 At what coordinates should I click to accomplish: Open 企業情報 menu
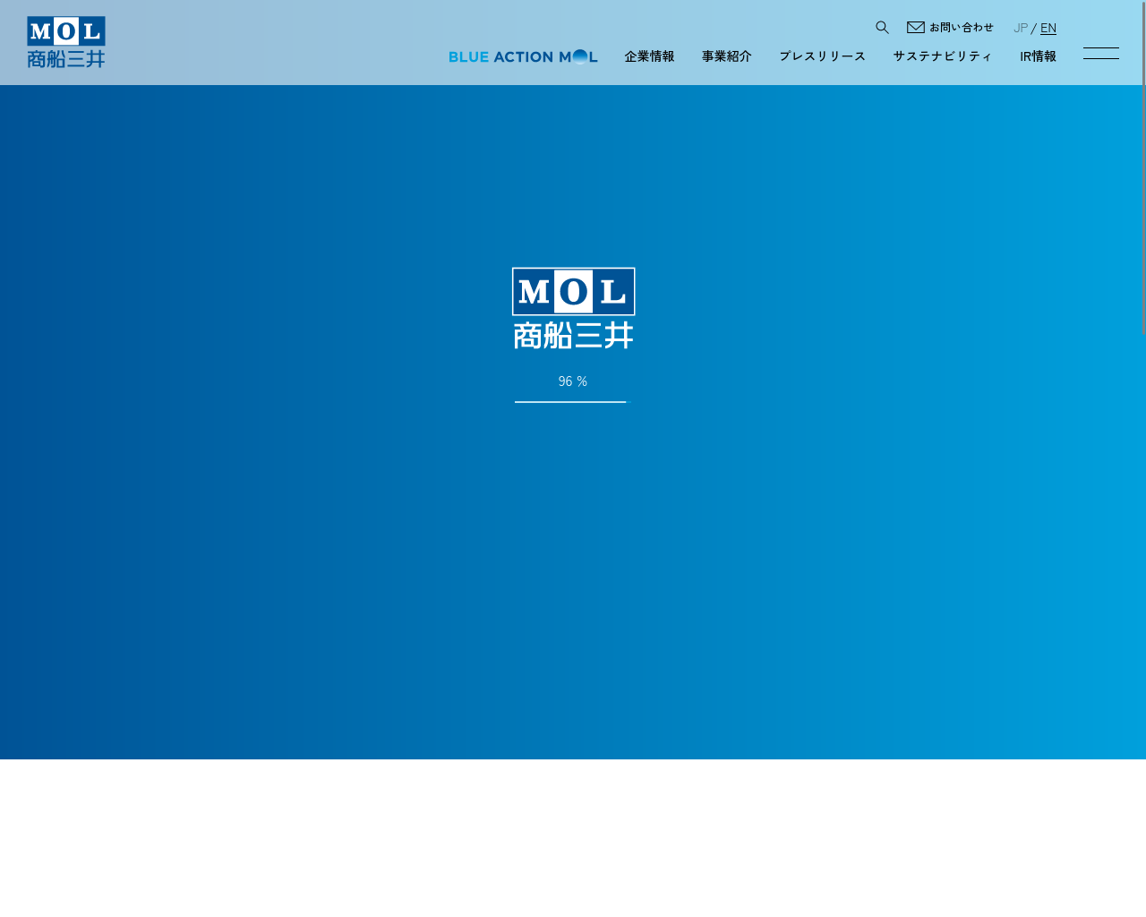tap(649, 56)
